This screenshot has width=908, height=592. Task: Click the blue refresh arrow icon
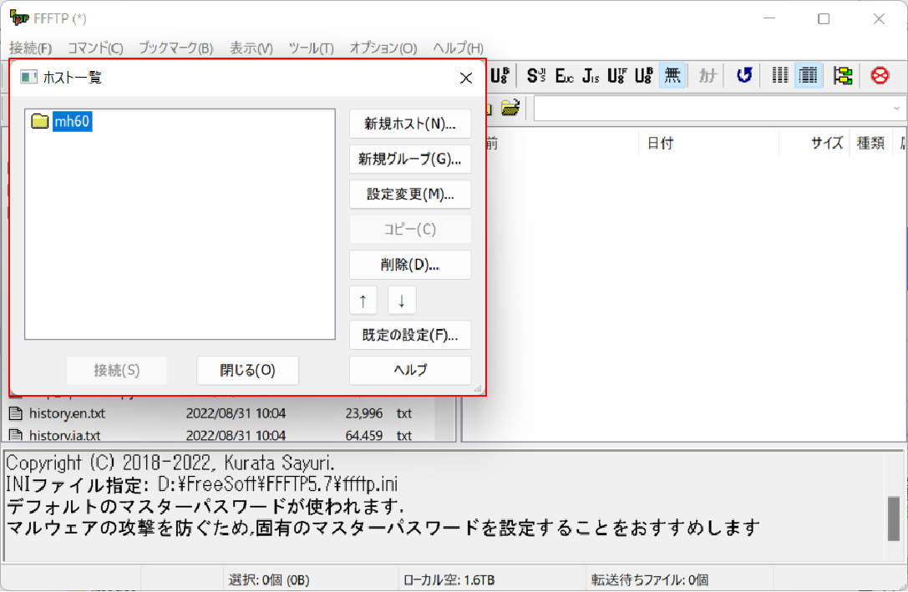pyautogui.click(x=744, y=75)
